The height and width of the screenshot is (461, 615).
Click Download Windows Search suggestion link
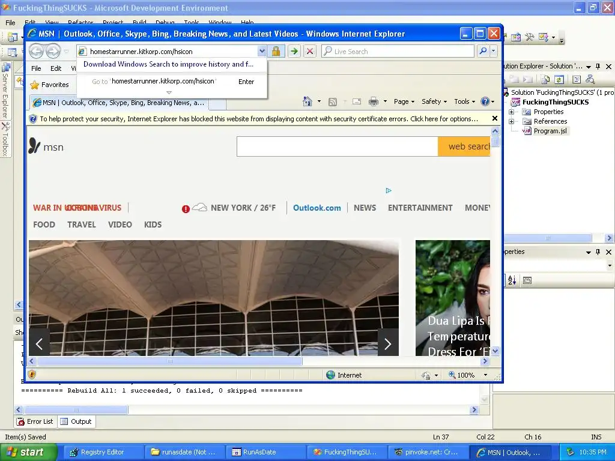pos(168,64)
